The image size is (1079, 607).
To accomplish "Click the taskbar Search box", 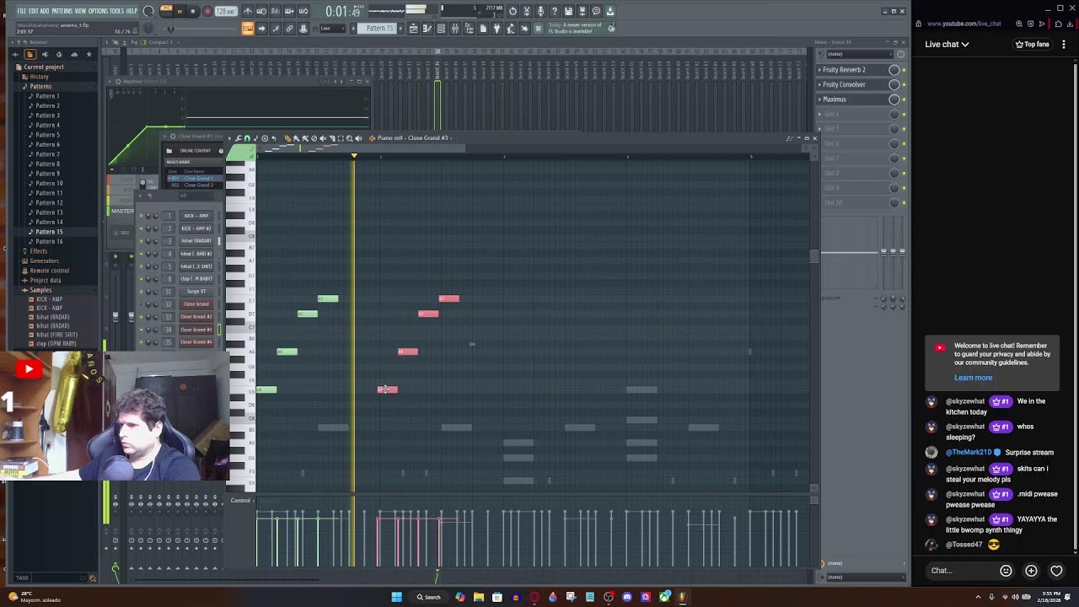I will [429, 597].
